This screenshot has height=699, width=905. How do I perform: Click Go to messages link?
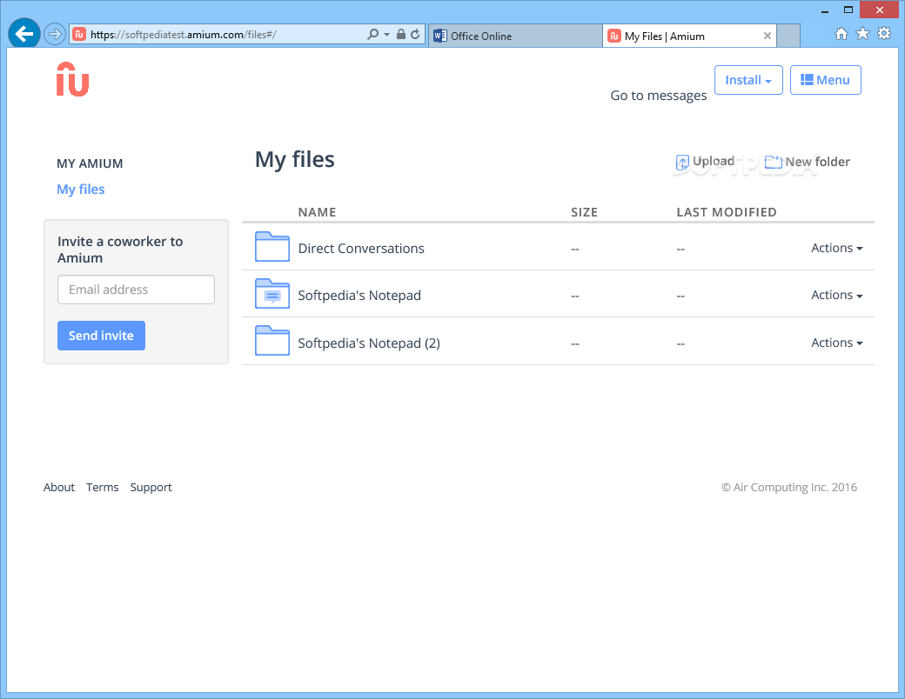(659, 96)
